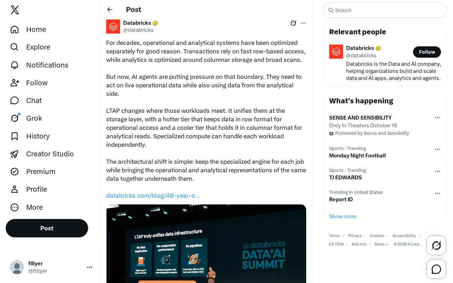Viewport: 453px width, 283px height.
Task: Focus the Search input field
Action: (385, 10)
